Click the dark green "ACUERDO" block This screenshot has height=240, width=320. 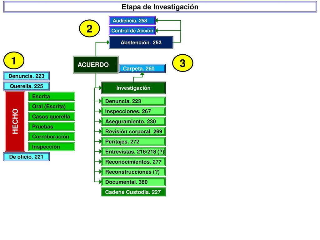coord(96,64)
